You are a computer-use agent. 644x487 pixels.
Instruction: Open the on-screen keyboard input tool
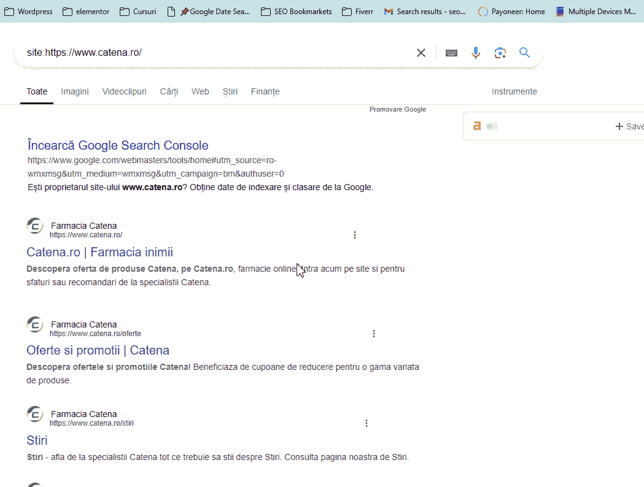click(x=451, y=53)
